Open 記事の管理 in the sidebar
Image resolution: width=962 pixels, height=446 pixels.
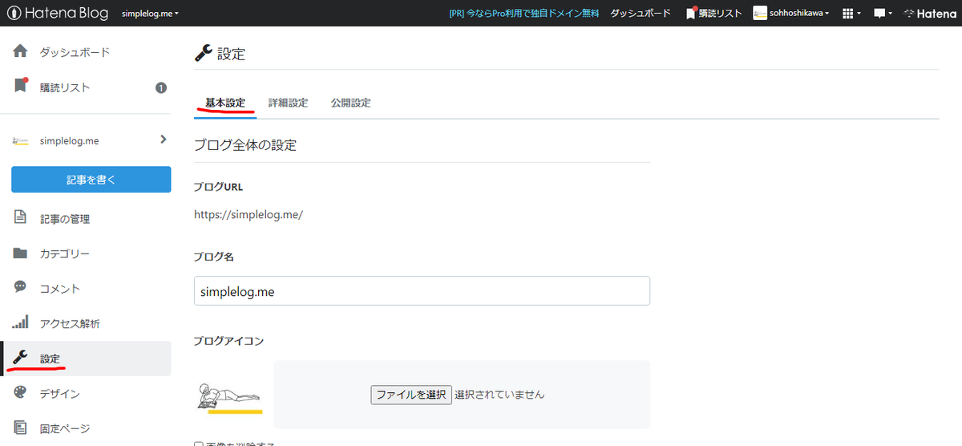(x=65, y=219)
